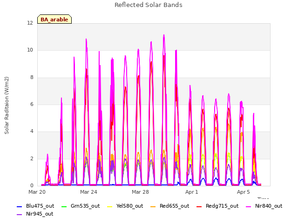Click the y-axis value 4
The height and width of the screenshot is (223, 298).
[32, 131]
